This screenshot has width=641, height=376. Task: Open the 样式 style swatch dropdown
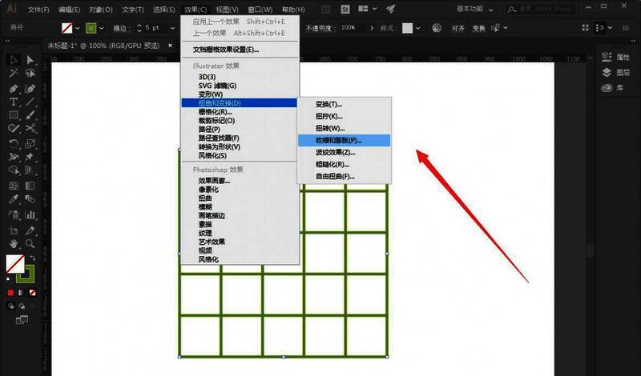pyautogui.click(x=419, y=27)
